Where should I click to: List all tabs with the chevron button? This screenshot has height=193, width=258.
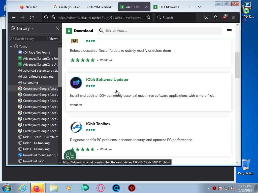click(x=199, y=7)
